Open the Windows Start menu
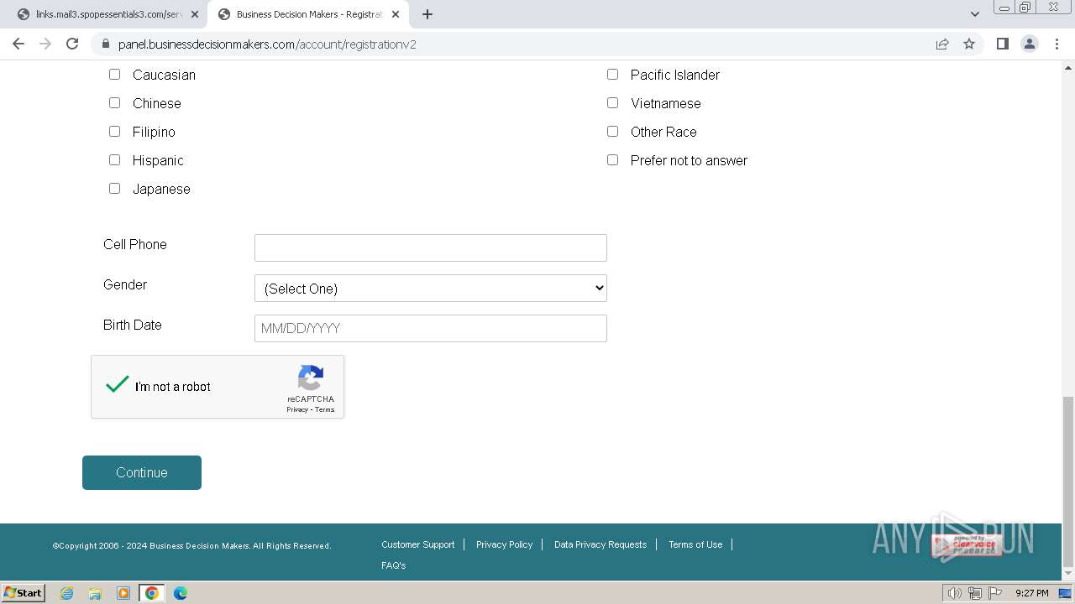 coord(24,593)
